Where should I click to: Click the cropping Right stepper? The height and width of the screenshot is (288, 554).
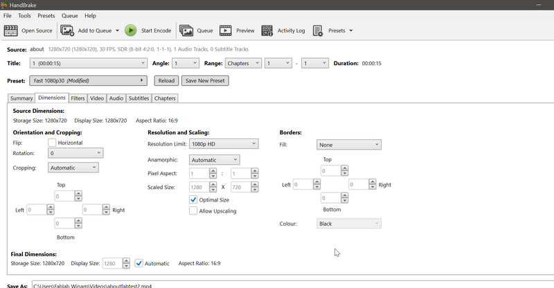coord(106,210)
